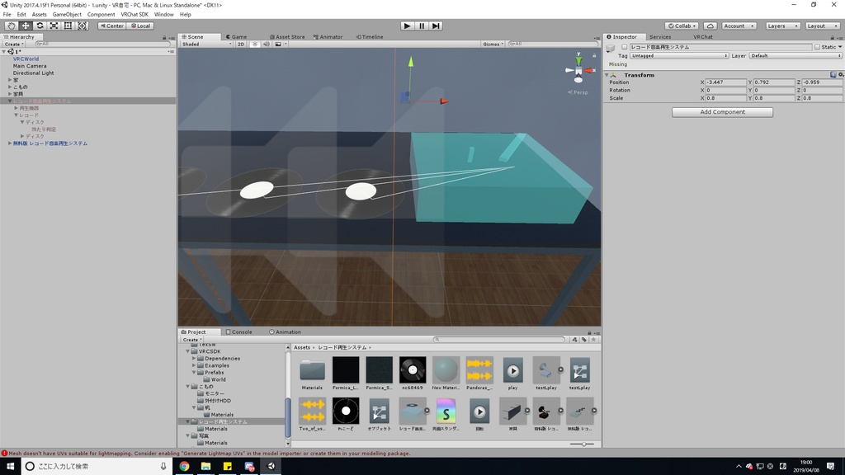Select the Hand tool in toolbar
This screenshot has width=845, height=475.
(x=11, y=26)
